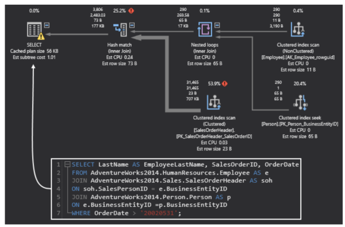345x227 pixels.
Task: Click the Hash match (Inner Join) label
Action: [120, 48]
